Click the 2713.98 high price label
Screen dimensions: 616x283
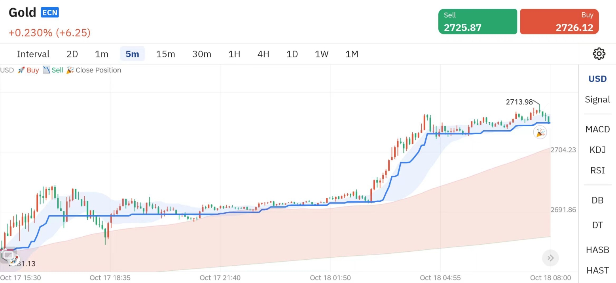[x=519, y=102]
